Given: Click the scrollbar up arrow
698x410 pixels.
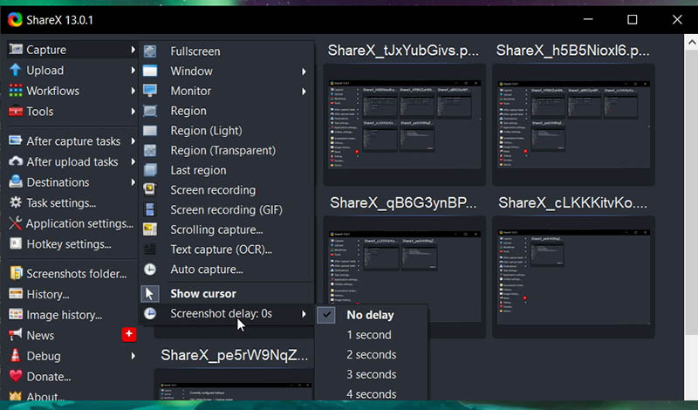Looking at the screenshot, I should (691, 42).
